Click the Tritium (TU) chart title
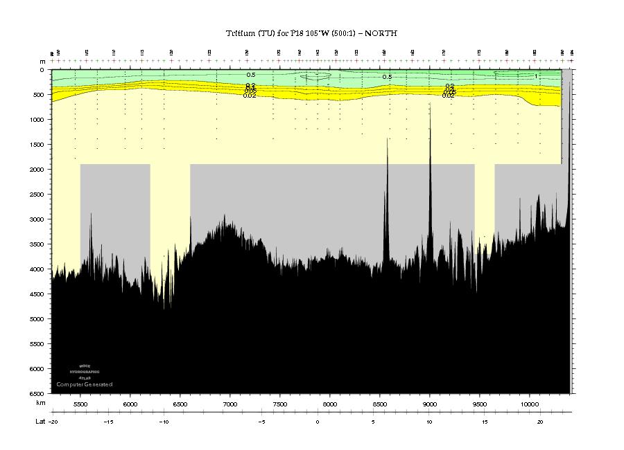Image resolution: width=624 pixels, height=450 pixels. [311, 33]
